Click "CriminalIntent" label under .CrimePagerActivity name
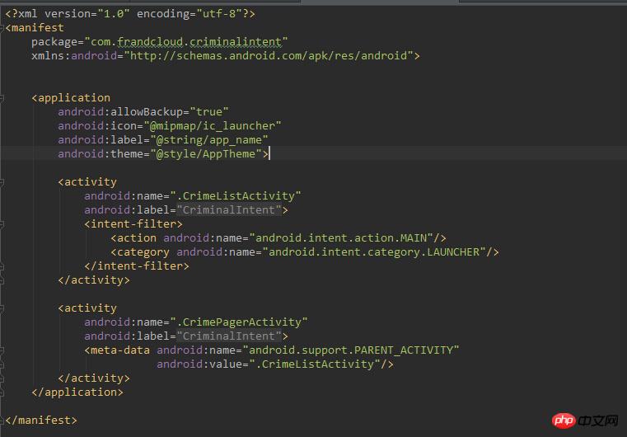627x437 pixels. [229, 336]
